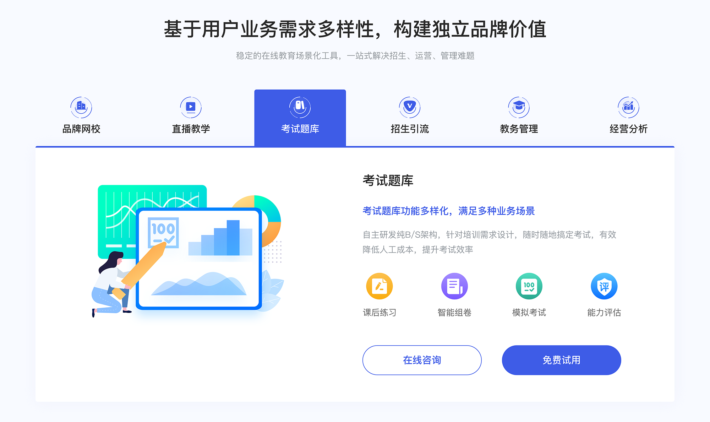The image size is (710, 422).
Task: Click the 模拟考试 icon
Action: coord(527,287)
